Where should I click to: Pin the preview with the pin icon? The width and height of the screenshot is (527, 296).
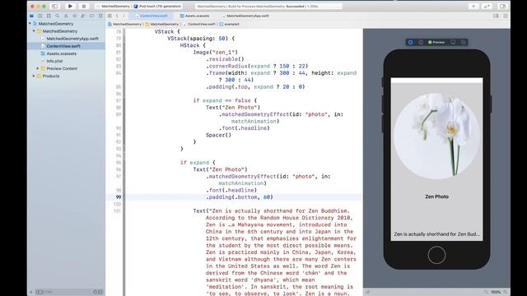pos(368,292)
